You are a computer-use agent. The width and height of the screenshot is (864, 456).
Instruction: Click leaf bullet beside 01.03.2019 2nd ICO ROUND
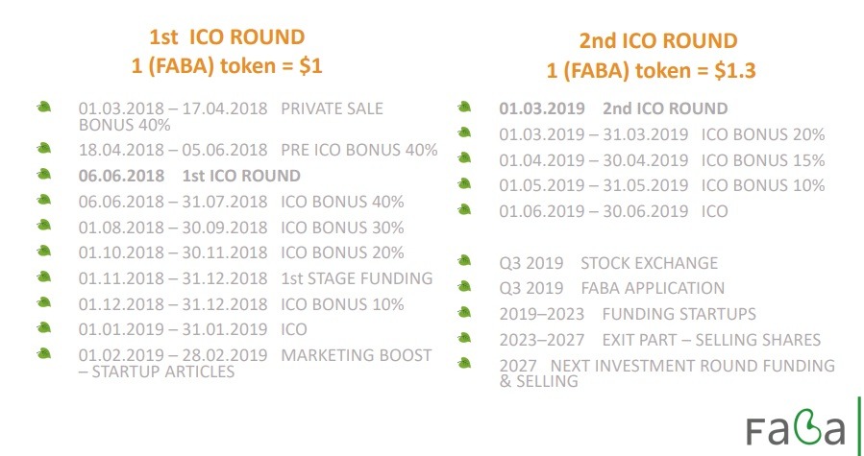pyautogui.click(x=465, y=106)
